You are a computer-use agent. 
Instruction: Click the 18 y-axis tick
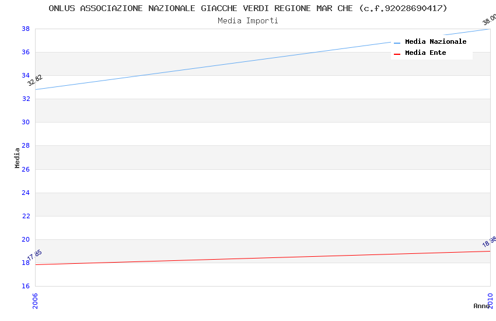(x=26, y=263)
